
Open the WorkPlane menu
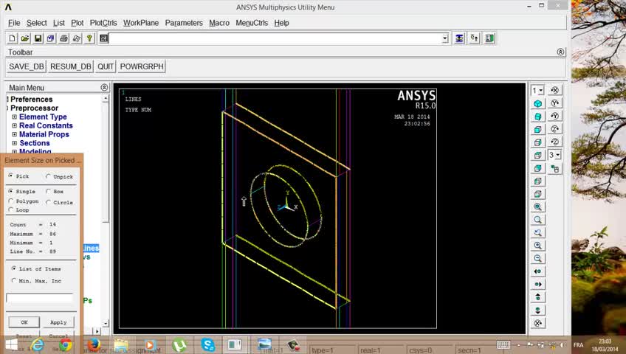click(141, 23)
